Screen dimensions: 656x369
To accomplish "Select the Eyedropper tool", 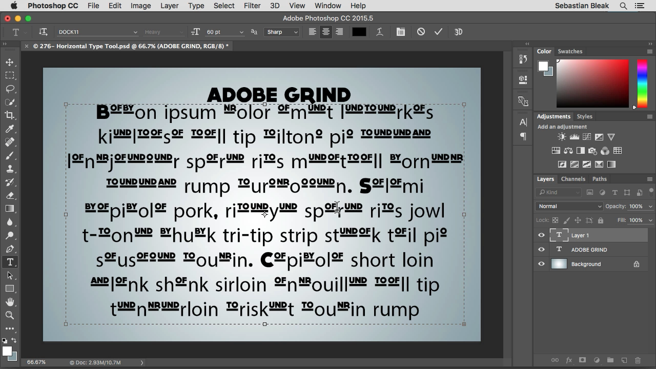I will point(10,129).
